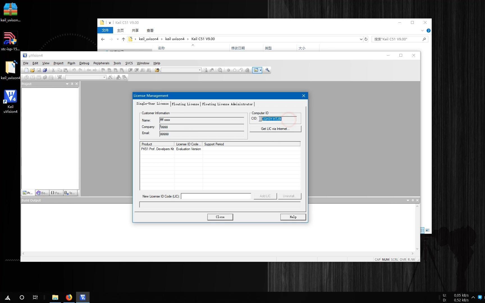
Task: Click the Navigate Backwards arrow icon
Action: pyautogui.click(x=89, y=70)
